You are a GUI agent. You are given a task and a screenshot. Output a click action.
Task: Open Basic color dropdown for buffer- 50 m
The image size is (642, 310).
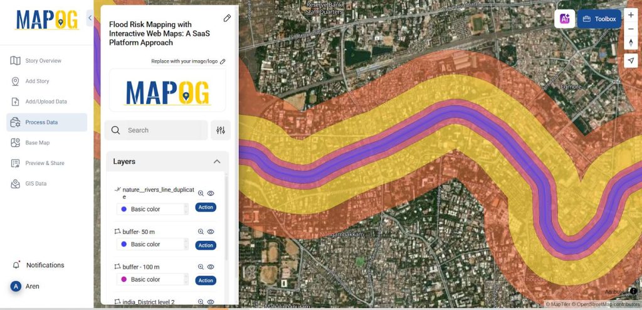tap(153, 244)
